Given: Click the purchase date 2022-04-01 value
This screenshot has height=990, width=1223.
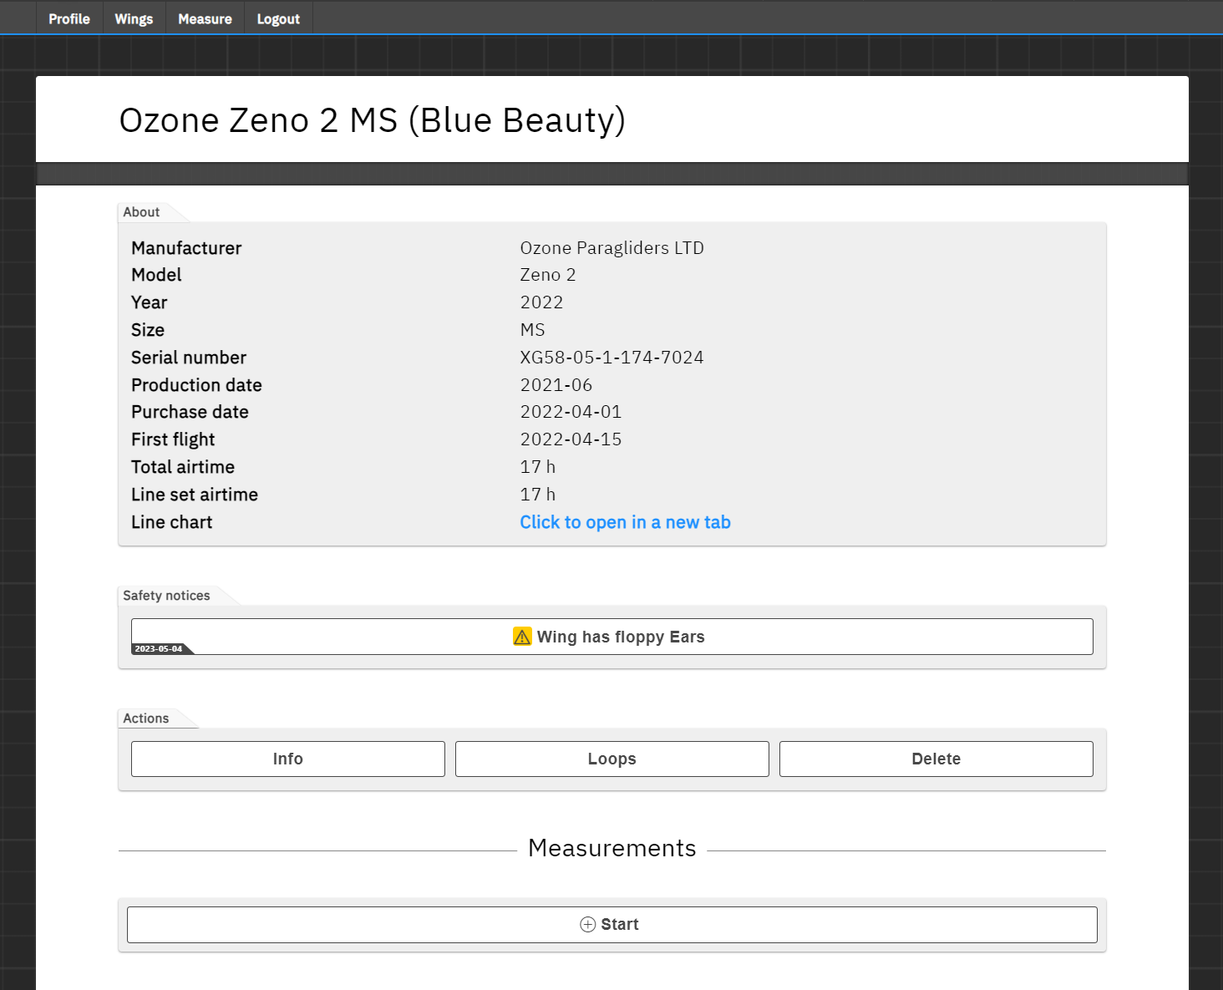Looking at the screenshot, I should 571,412.
